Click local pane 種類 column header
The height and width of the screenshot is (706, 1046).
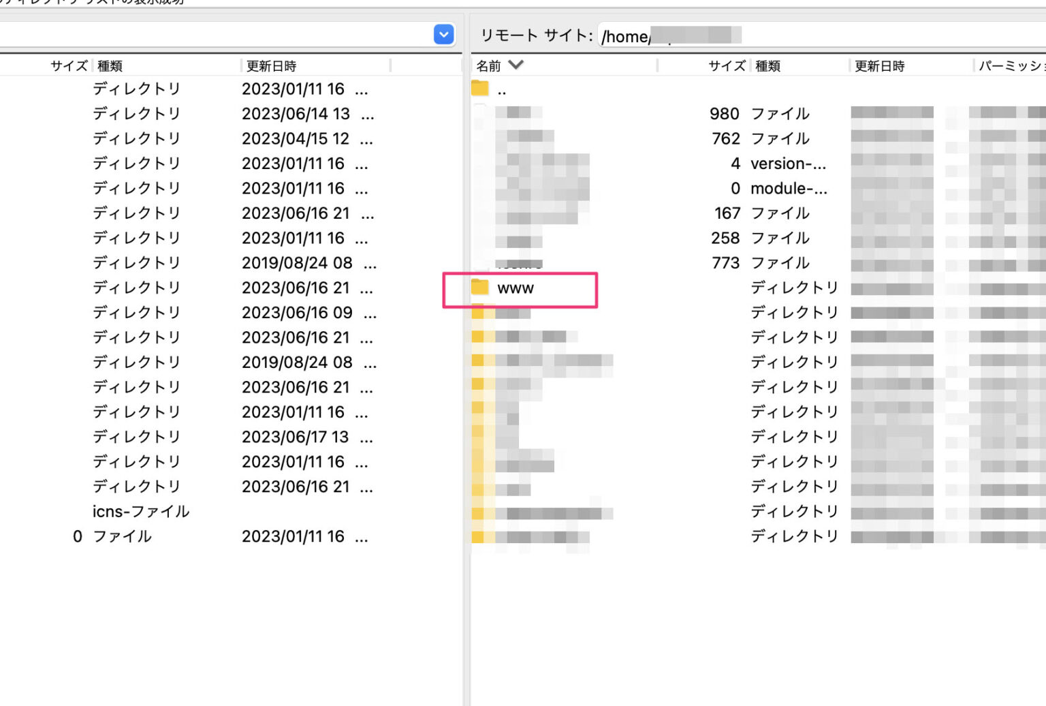[x=110, y=66]
